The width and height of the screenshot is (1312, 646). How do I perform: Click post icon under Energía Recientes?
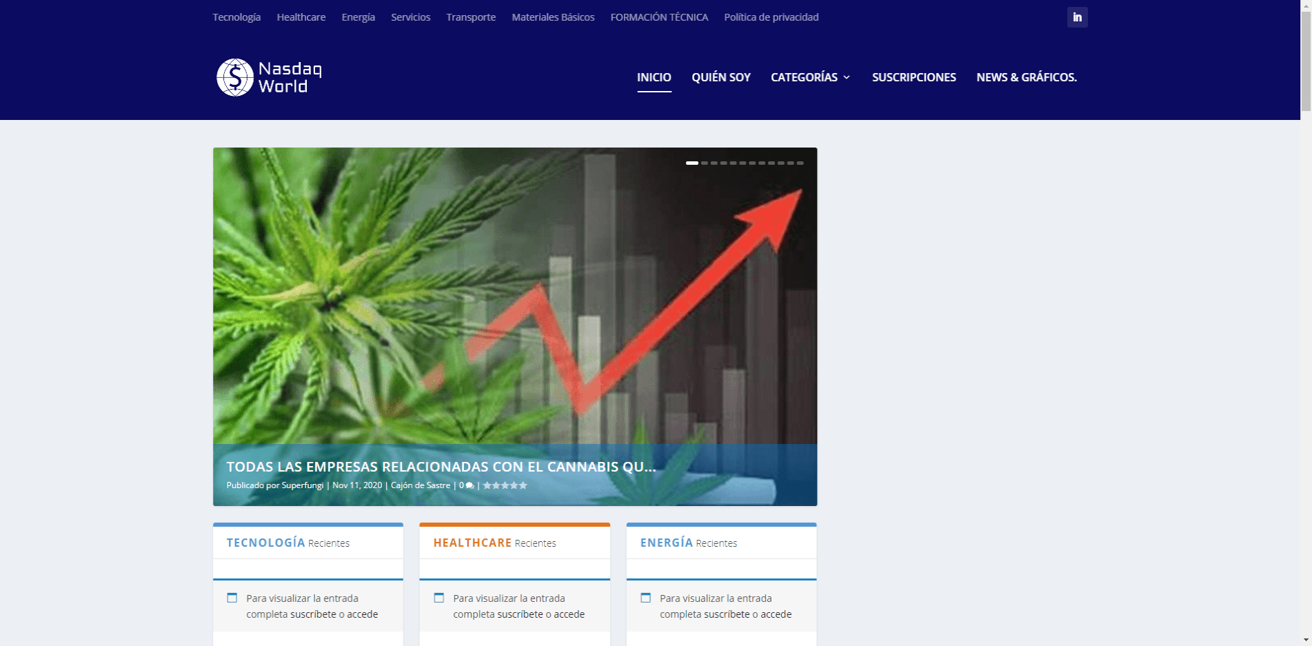[645, 598]
